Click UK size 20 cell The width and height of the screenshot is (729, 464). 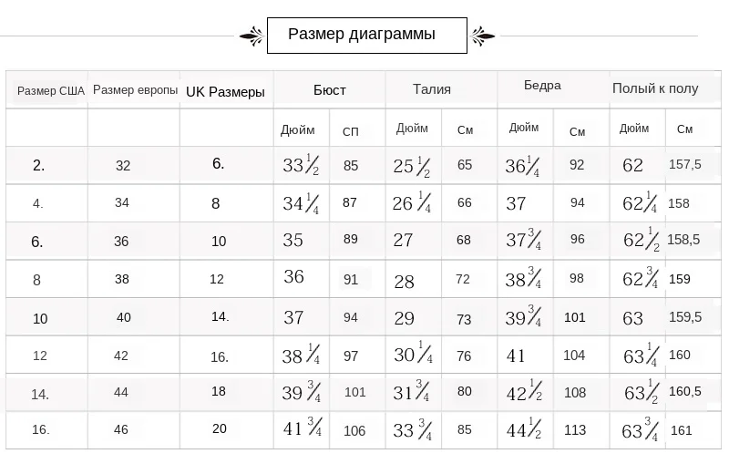pos(220,428)
